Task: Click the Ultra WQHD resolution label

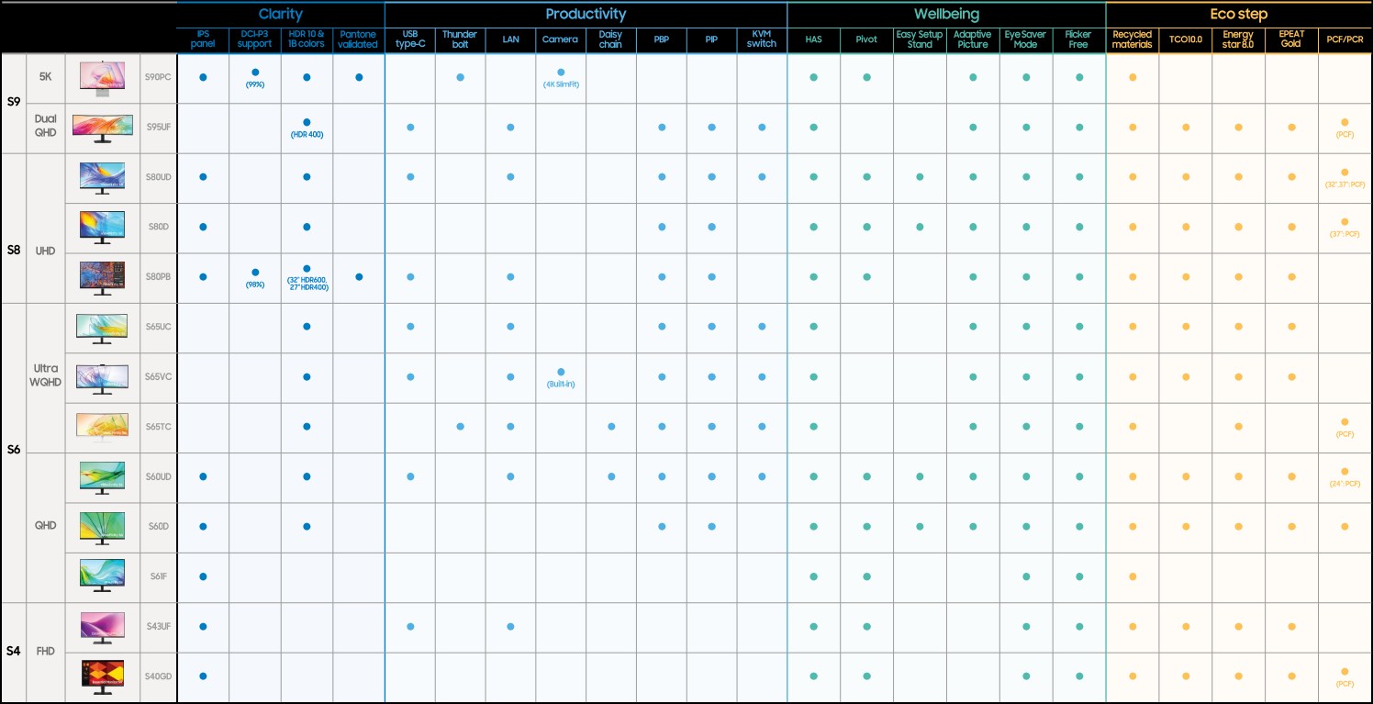Action: (x=45, y=374)
